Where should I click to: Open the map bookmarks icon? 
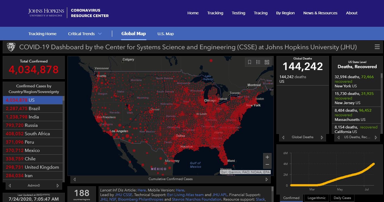point(250,62)
